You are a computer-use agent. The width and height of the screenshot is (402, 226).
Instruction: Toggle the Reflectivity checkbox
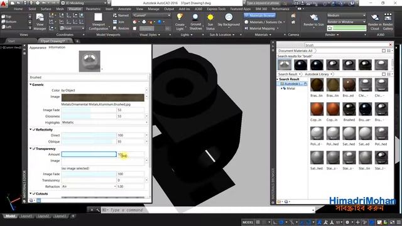pos(34,130)
